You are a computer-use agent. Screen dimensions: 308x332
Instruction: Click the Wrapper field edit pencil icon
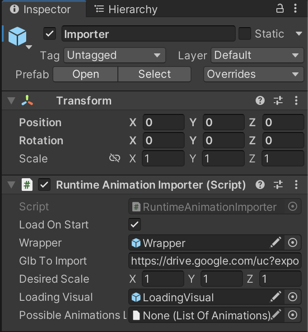275,243
